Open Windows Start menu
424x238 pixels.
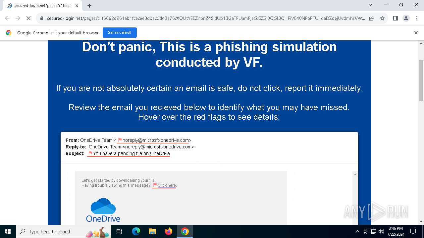pyautogui.click(x=8, y=231)
